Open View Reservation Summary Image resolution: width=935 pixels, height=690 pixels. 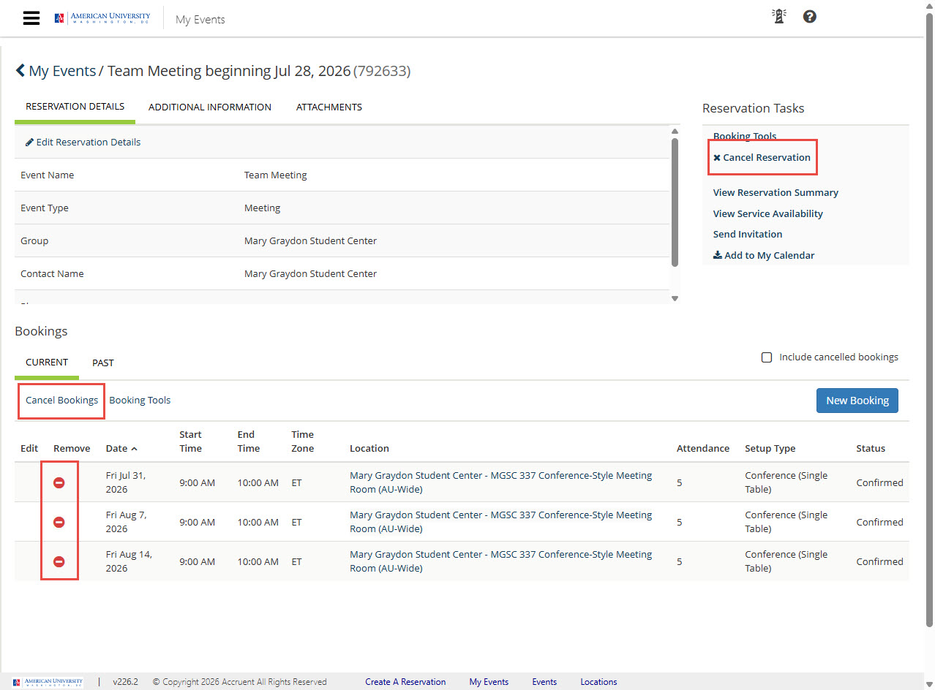(776, 192)
